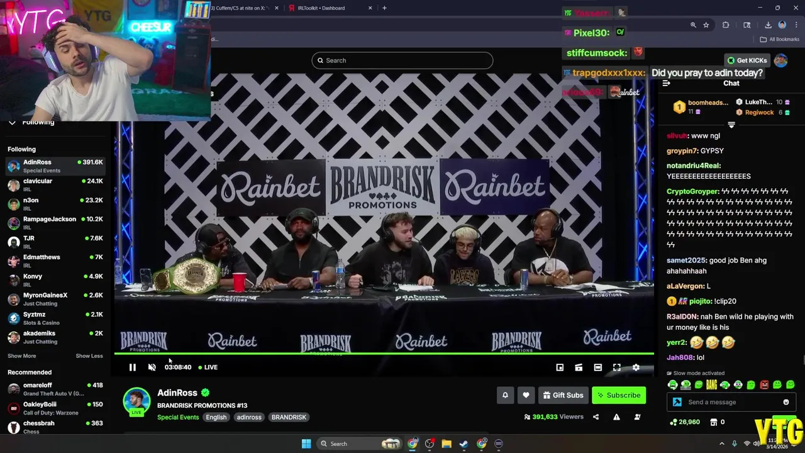Screen dimensions: 805x453
Task: Collapse following list with Show Less
Action: (x=89, y=356)
